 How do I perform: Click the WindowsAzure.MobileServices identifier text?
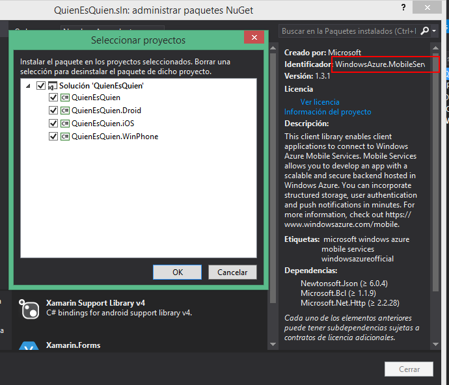point(380,64)
